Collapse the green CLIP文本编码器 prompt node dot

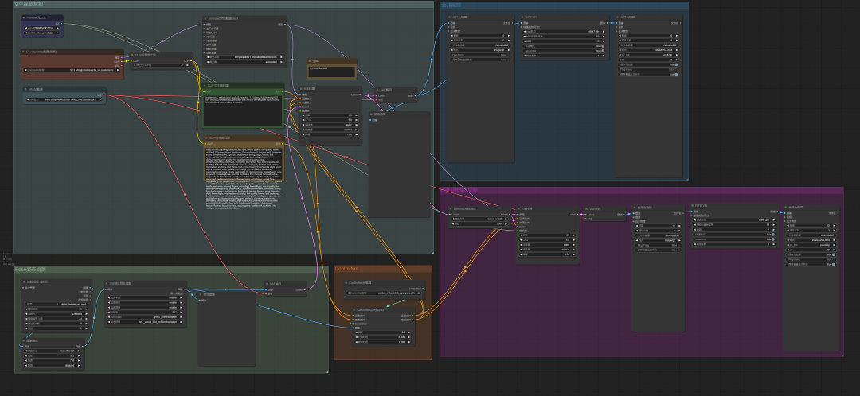[205, 85]
